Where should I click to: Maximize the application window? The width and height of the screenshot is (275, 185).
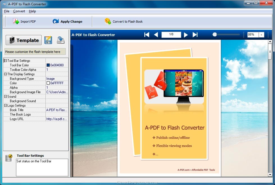pyautogui.click(x=256, y=3)
